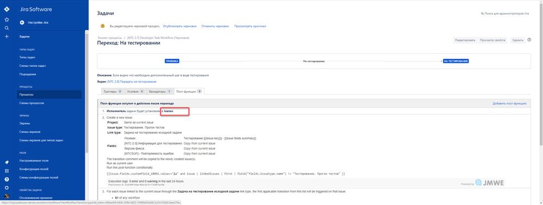Switch to the Валидаторы tab

click(x=160, y=92)
